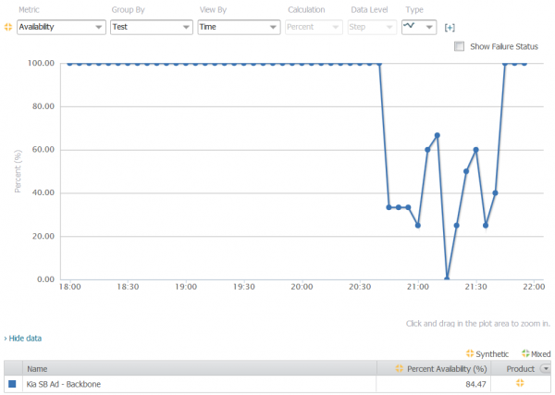This screenshot has width=555, height=395.
Task: Click the 40 percent data point before recovery
Action: (x=495, y=193)
